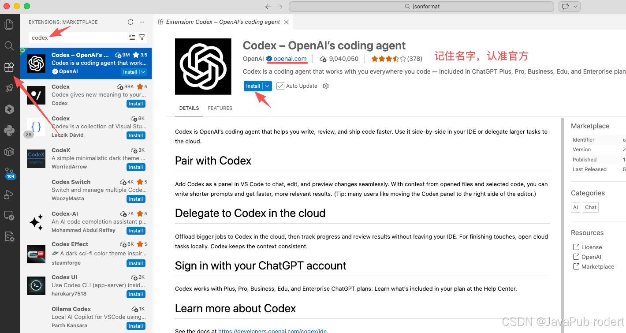
Task: Install Ollama Codex by Parth Kansara
Action: click(x=136, y=326)
